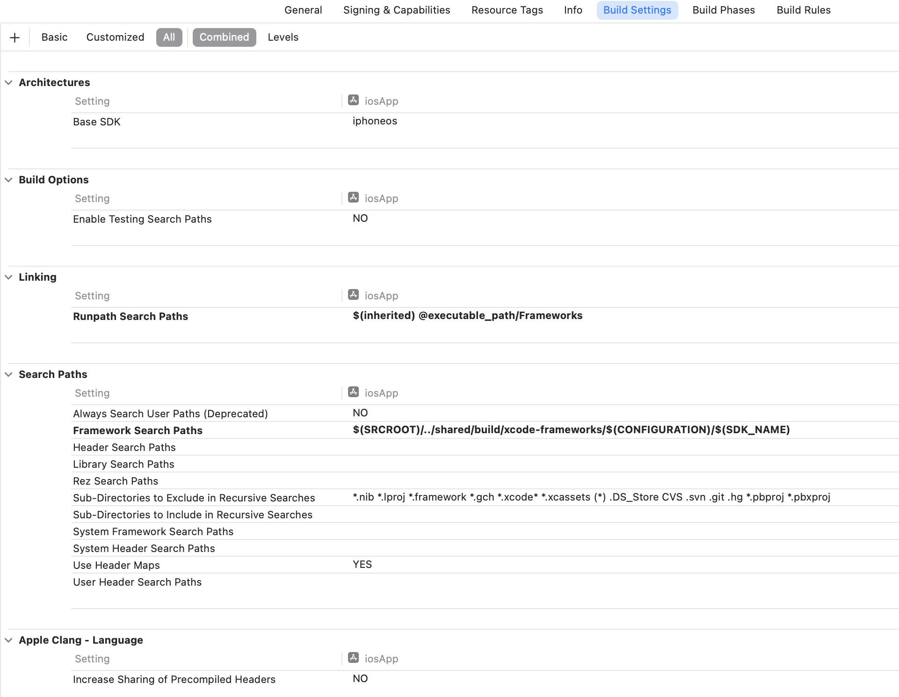Switch to the Build Phases tab
Screen dimensions: 899x697
pos(723,10)
